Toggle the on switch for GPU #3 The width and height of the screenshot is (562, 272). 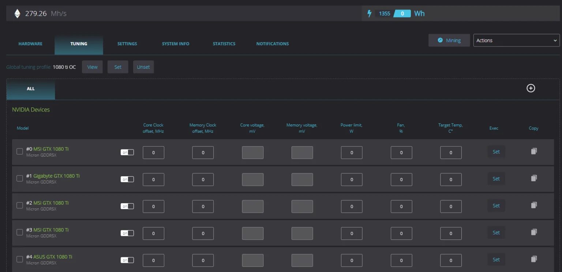[127, 233]
